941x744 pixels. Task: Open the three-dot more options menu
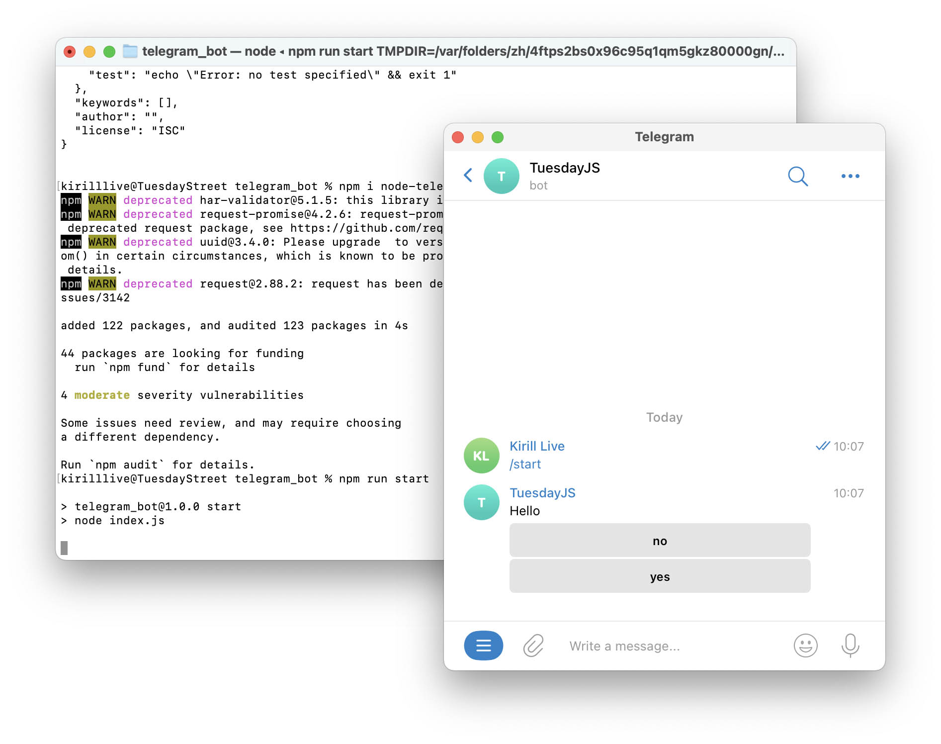tap(850, 176)
